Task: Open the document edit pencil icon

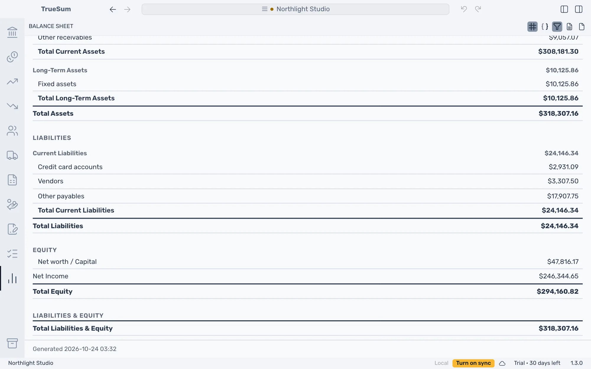Action: [x=12, y=229]
